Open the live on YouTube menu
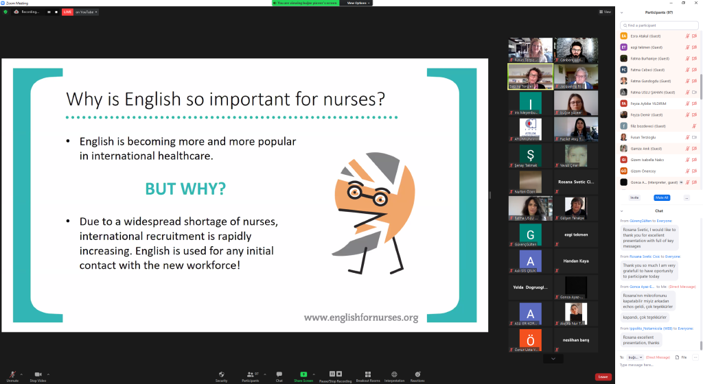The height and width of the screenshot is (384, 703). 86,12
